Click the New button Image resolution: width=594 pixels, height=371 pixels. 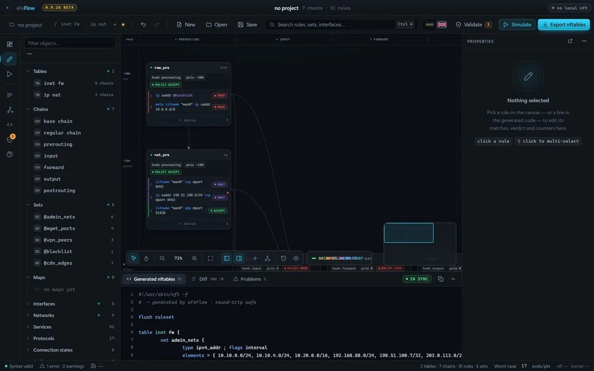coord(186,25)
